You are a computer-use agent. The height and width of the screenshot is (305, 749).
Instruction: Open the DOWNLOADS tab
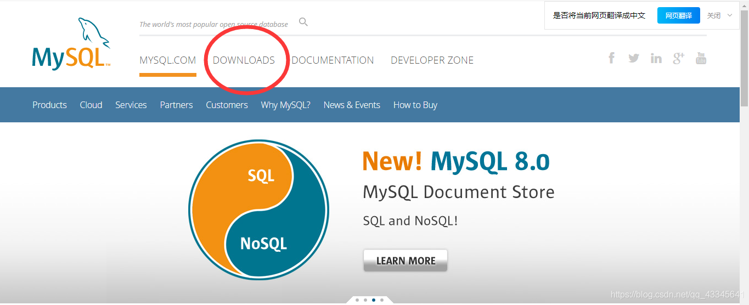pyautogui.click(x=244, y=60)
